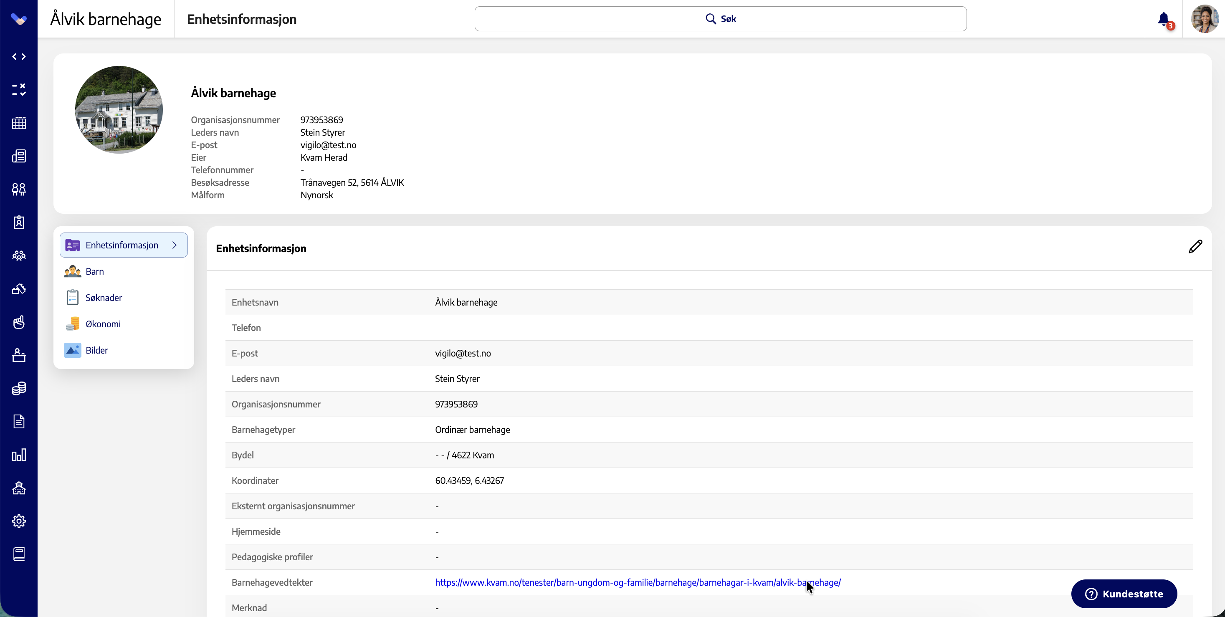Open the checklist icon in the sidebar
The height and width of the screenshot is (617, 1225).
(18, 89)
